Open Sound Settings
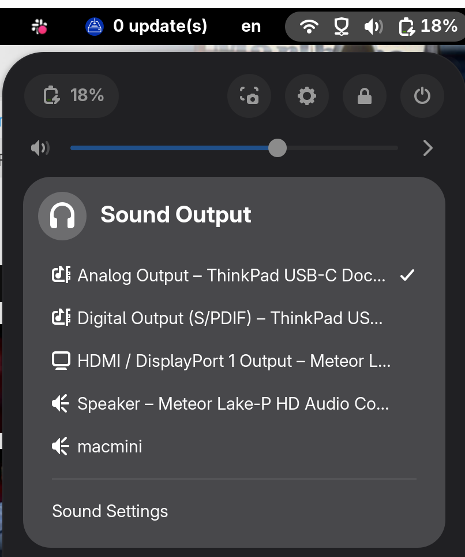The width and height of the screenshot is (465, 557). coord(110,511)
